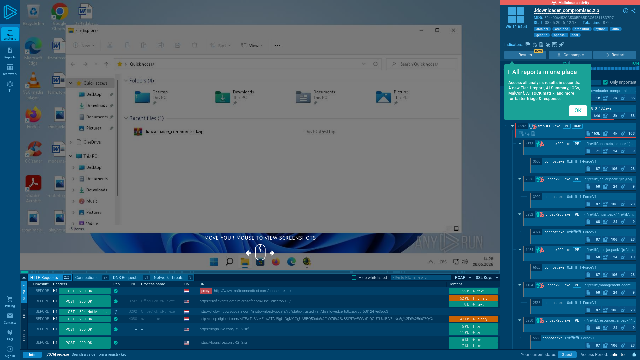Click the document icon under tmpDFD6.exe
Viewport: 640px width, 360px height.
click(x=533, y=134)
